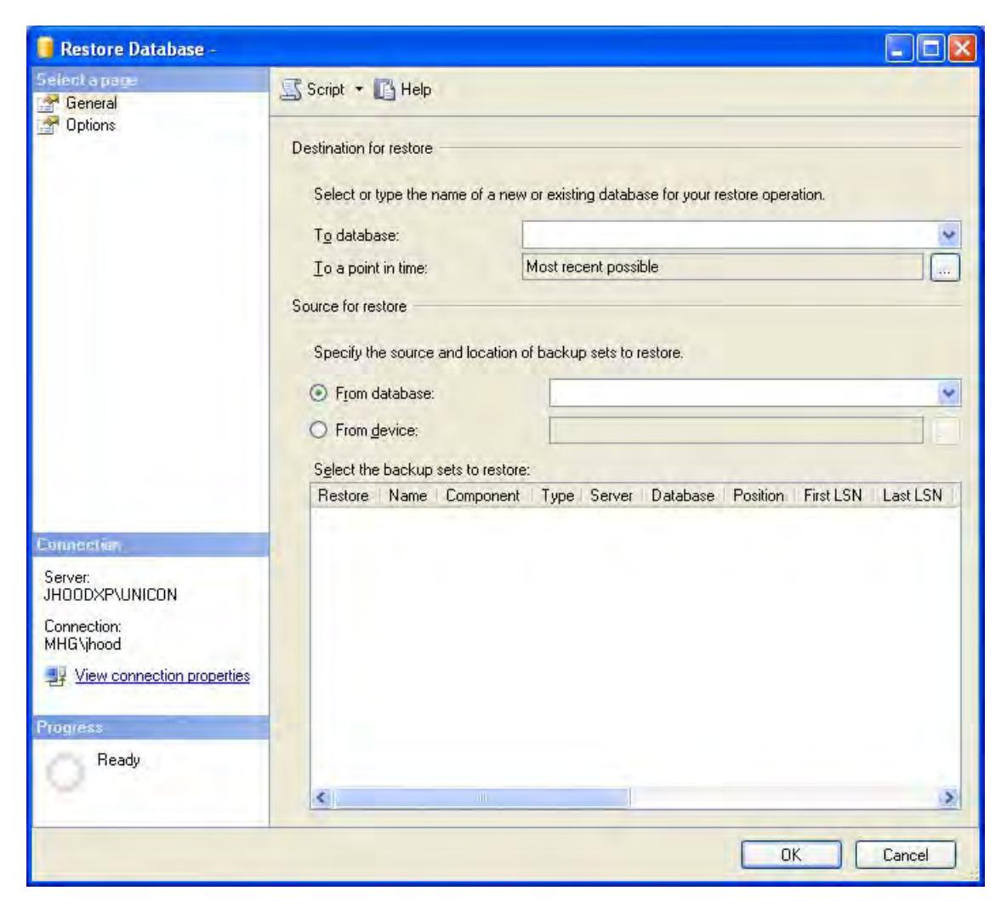
Task: Click the horizontal scrollbar left arrow
Action: 322,798
